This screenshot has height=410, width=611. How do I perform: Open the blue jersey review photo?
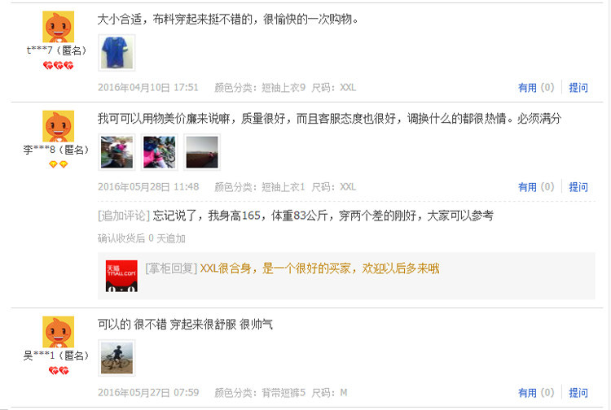tap(116, 53)
